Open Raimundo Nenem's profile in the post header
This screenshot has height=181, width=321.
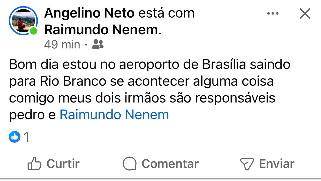(x=101, y=30)
